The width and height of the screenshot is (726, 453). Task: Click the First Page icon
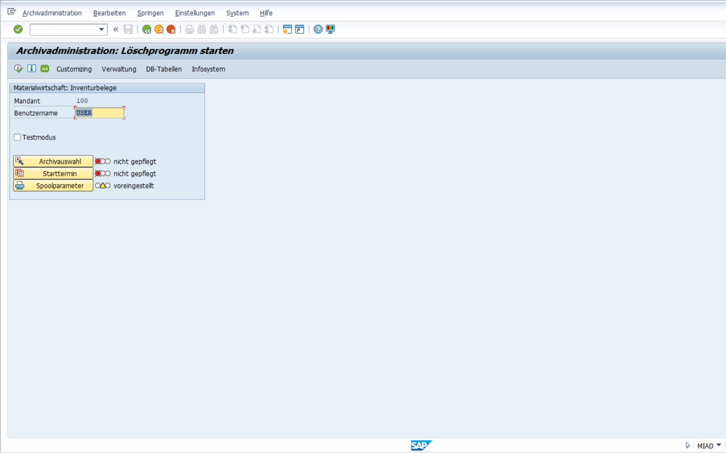(x=233, y=29)
